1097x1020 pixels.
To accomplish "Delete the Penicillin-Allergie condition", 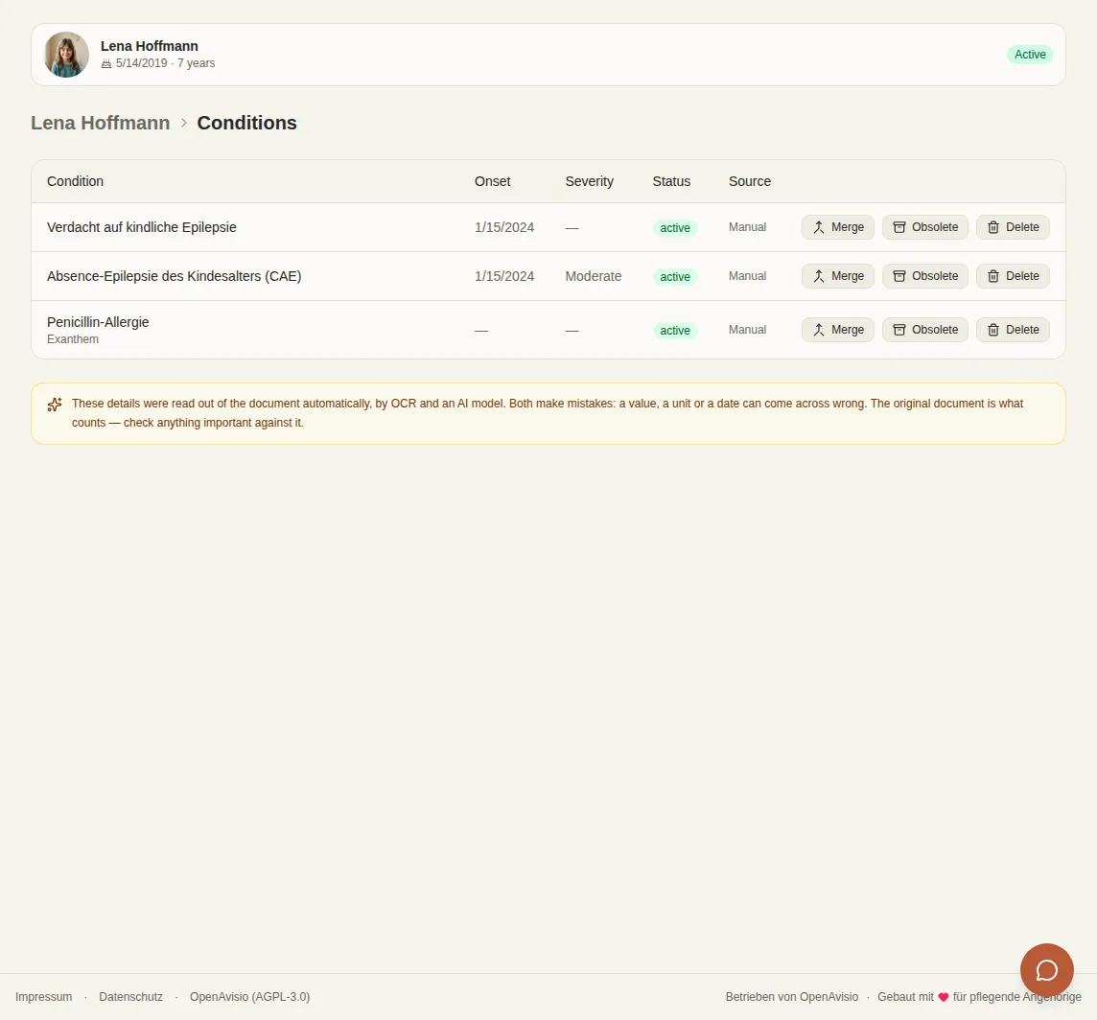I will 1013,330.
